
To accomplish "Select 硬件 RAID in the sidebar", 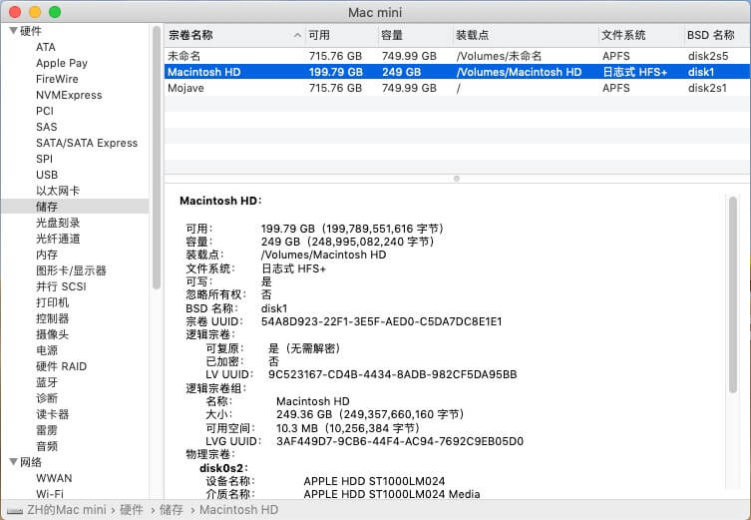I will (61, 366).
